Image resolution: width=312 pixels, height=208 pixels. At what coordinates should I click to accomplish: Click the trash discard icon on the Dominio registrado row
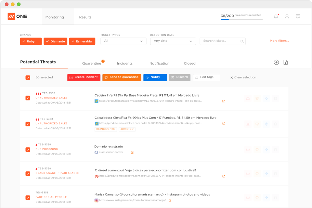tap(275, 149)
